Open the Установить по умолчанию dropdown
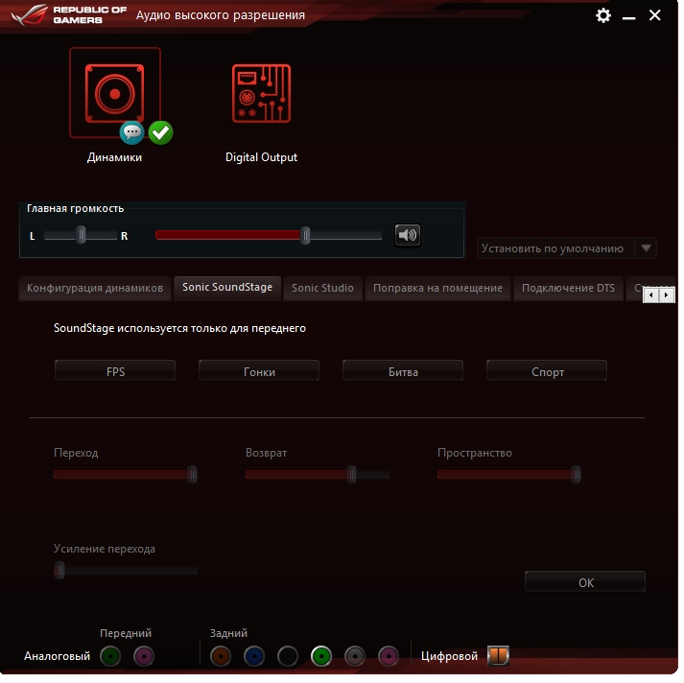The height and width of the screenshot is (683, 684). pos(567,248)
